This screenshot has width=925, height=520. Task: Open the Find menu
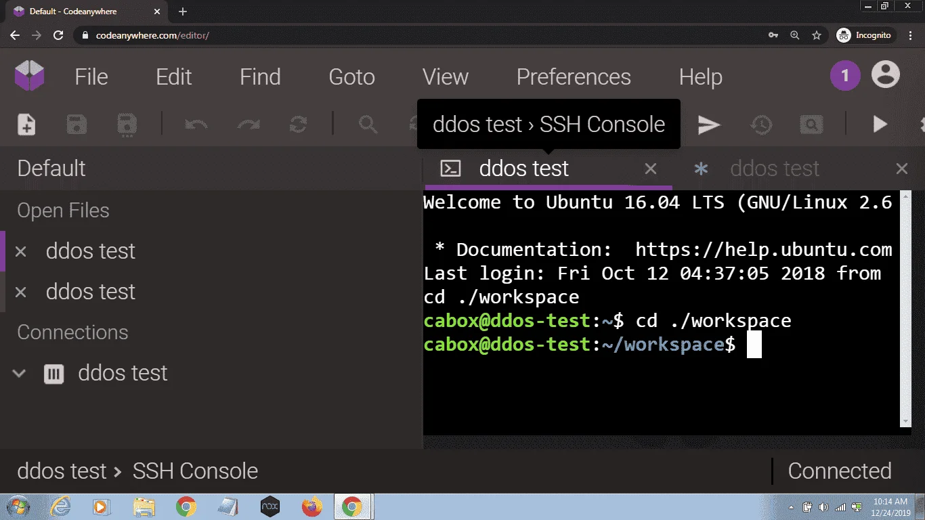260,77
